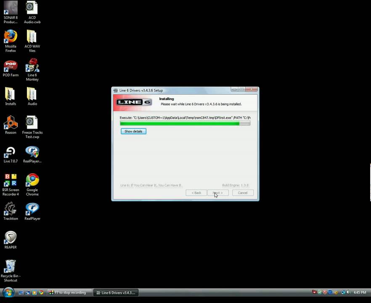Click the Show Desktop quick launch icon
Image resolution: width=371 pixels, height=303 pixels.
[x=21, y=292]
